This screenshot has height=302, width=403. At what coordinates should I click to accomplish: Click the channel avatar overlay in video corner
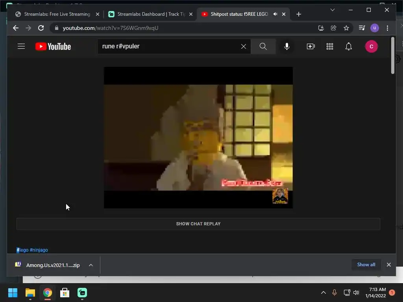280,196
